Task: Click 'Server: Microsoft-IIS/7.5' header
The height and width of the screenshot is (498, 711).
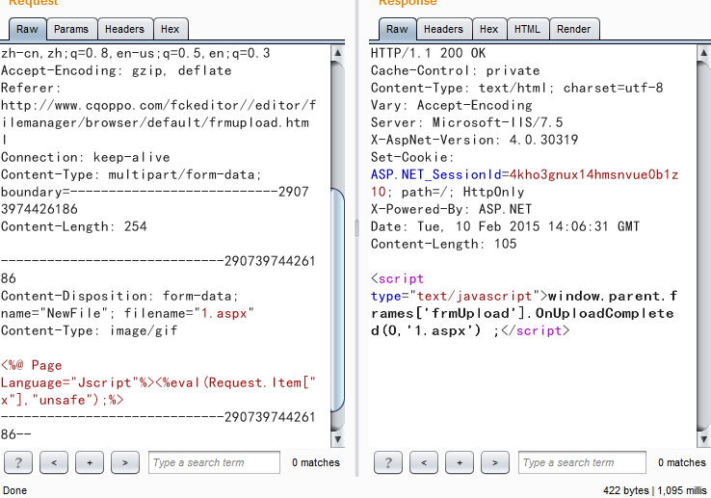Action: [x=466, y=122]
